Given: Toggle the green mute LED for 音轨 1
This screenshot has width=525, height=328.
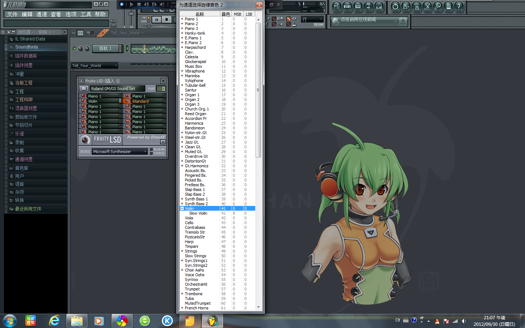Looking at the screenshot, I should (x=74, y=48).
